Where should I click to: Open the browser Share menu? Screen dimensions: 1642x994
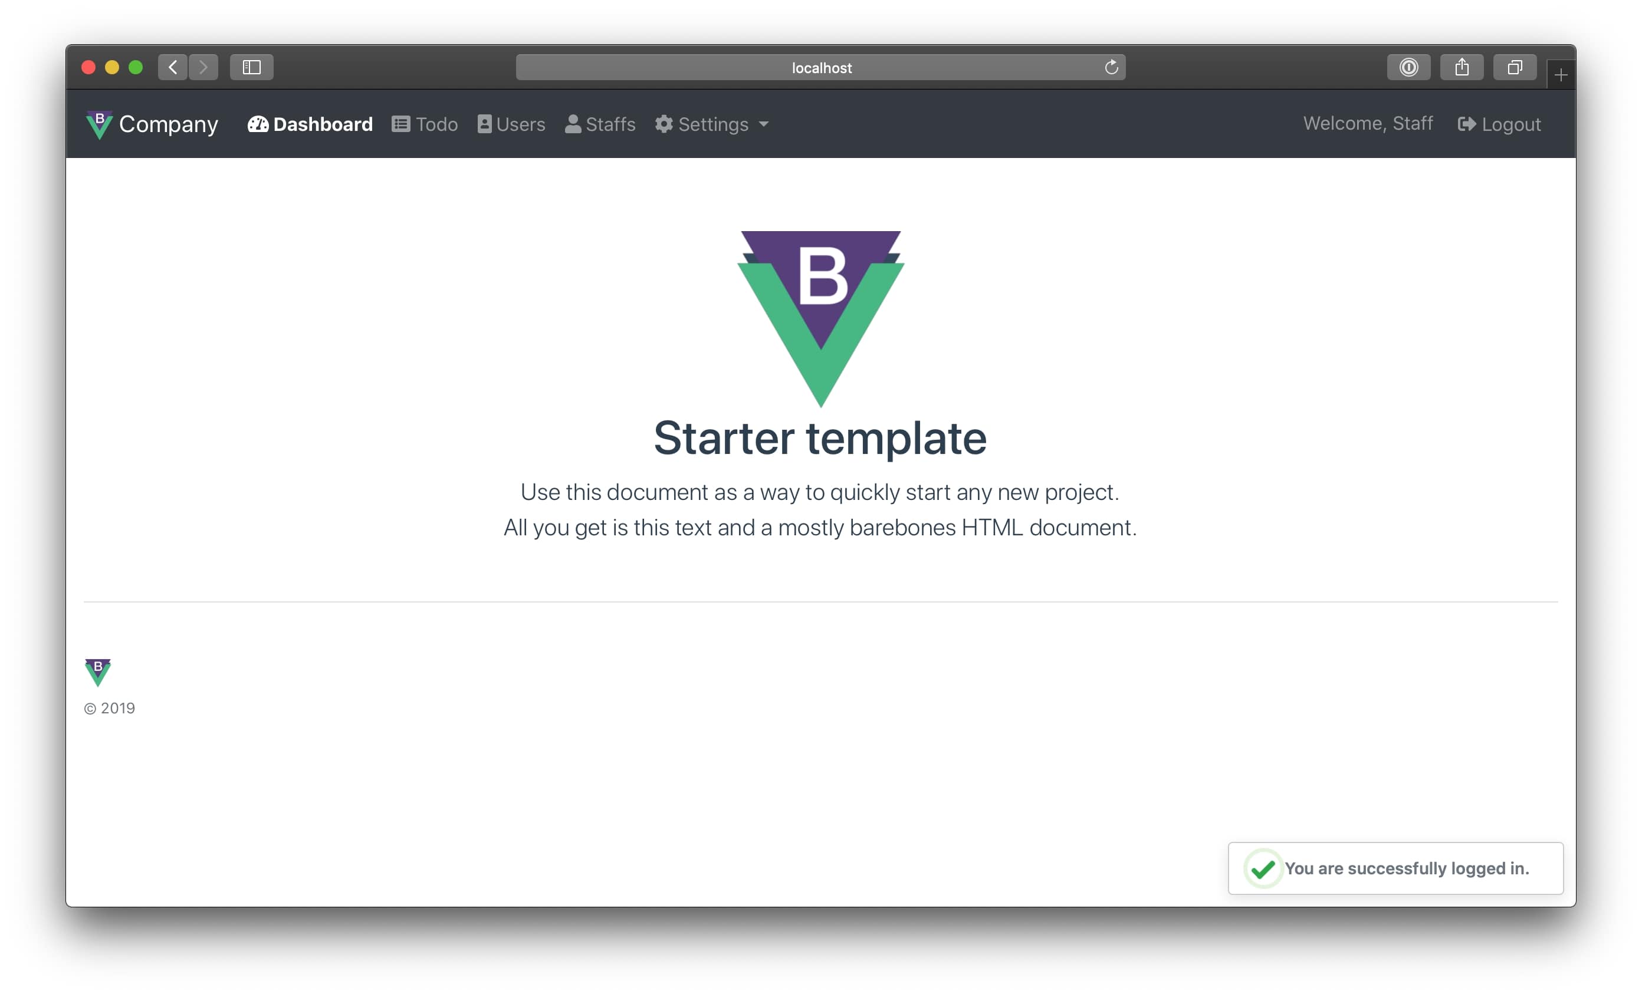1462,67
